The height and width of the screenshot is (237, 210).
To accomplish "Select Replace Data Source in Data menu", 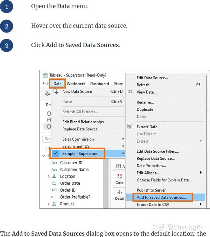I will (89, 129).
